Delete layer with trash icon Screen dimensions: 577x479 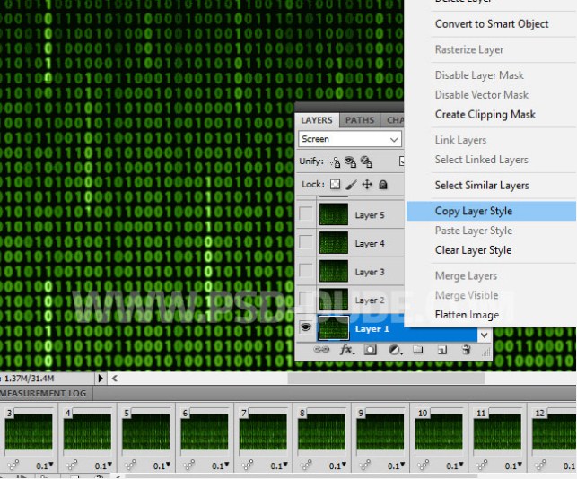(x=466, y=350)
